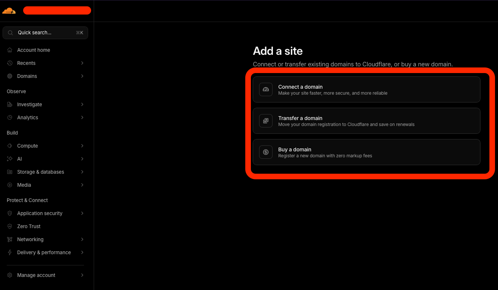The image size is (498, 290).
Task: Click the Domains globe icon
Action: pyautogui.click(x=10, y=76)
